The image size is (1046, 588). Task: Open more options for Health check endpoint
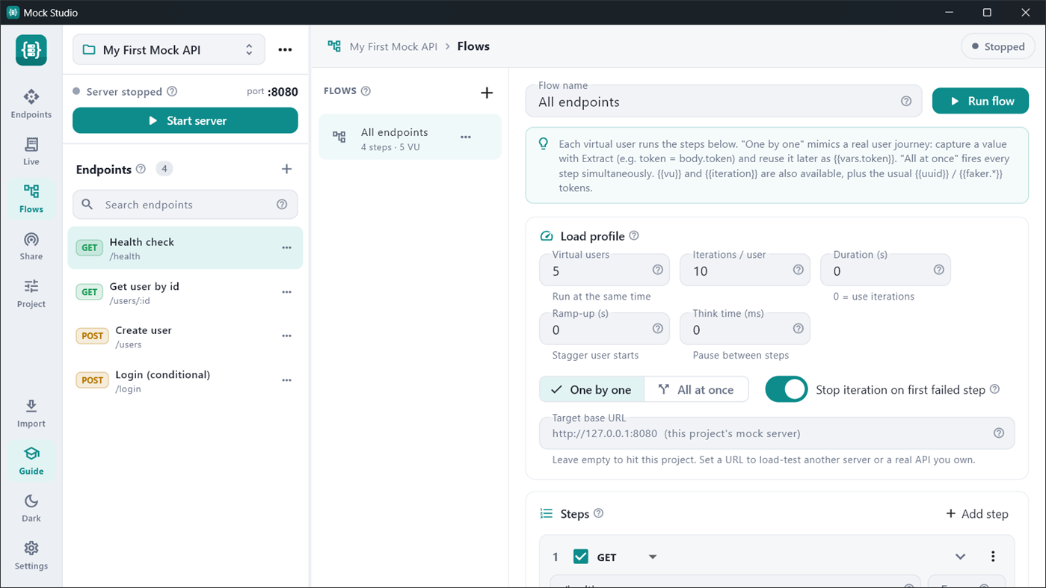click(x=286, y=247)
